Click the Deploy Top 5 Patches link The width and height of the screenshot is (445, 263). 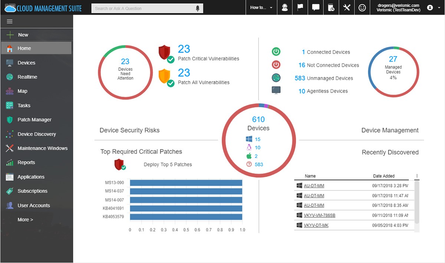pos(168,164)
